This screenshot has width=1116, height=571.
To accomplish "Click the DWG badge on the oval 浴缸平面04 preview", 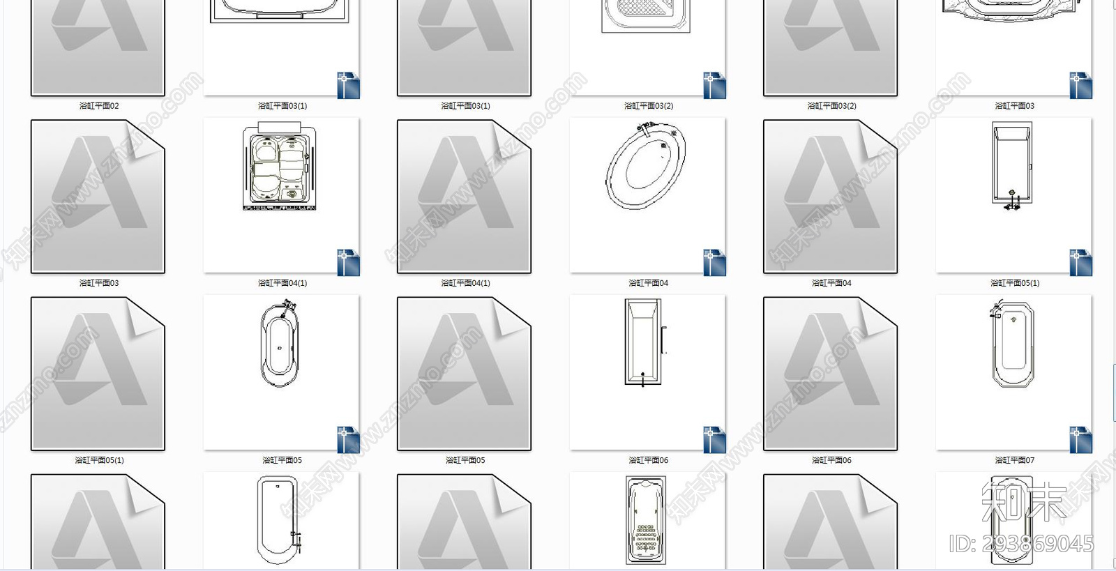I will 714,262.
